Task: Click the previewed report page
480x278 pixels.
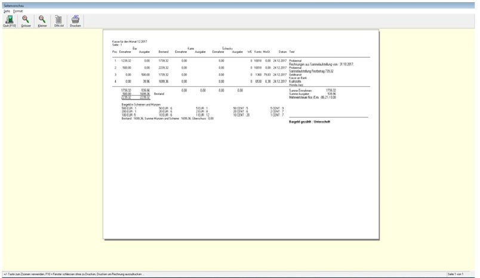Action: click(241, 135)
